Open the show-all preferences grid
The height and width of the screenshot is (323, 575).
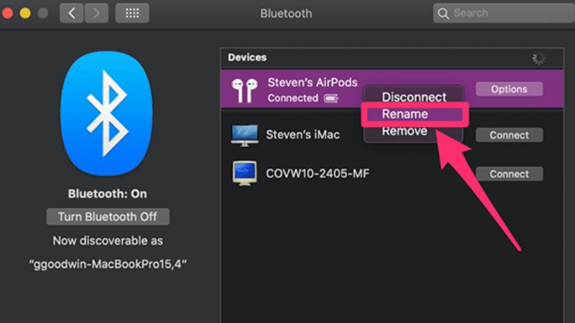pyautogui.click(x=132, y=13)
